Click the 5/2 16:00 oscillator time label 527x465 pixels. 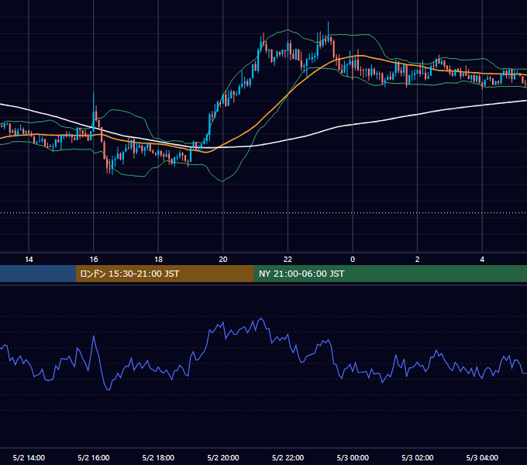(94, 457)
